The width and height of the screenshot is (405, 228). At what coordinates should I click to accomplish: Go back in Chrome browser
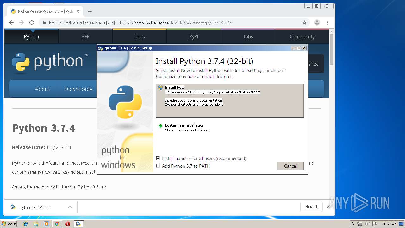pyautogui.click(x=11, y=22)
